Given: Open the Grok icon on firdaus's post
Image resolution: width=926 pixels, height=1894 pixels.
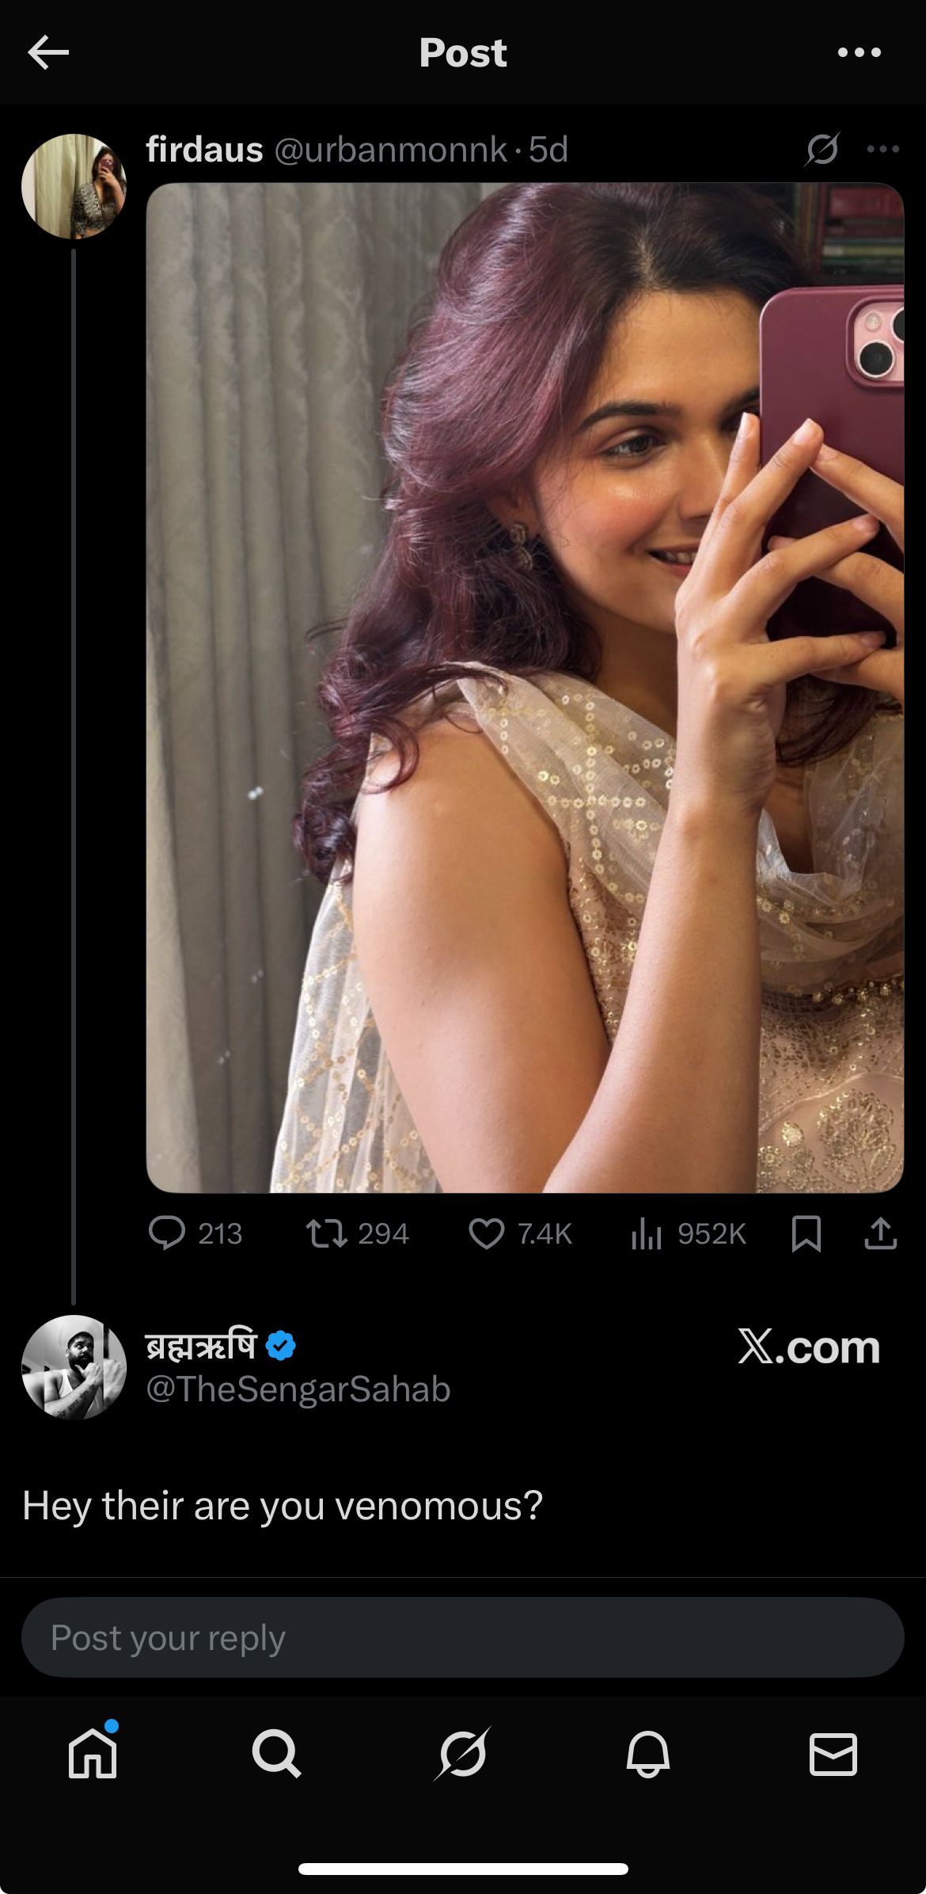Looking at the screenshot, I should point(822,149).
